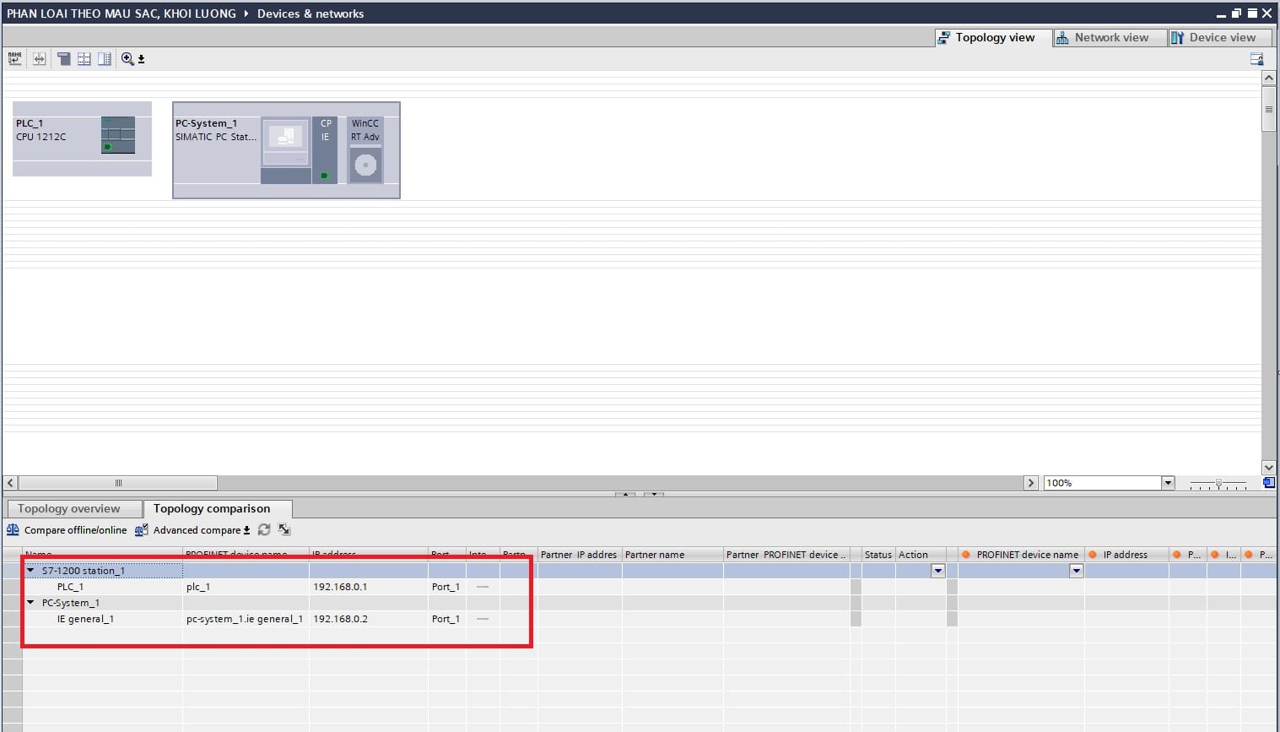Click the zoom magnifier tool icon

pos(127,58)
